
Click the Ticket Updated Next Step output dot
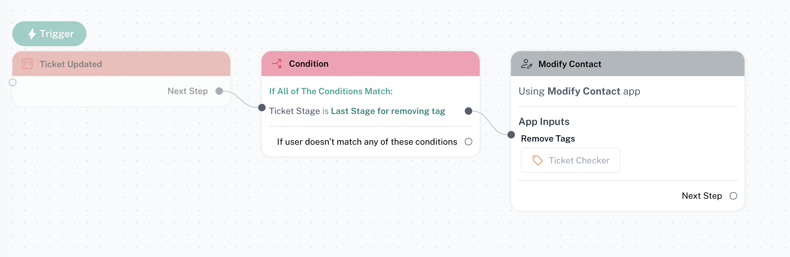(219, 91)
